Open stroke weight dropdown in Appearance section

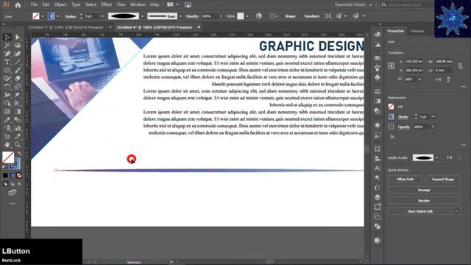pyautogui.click(x=433, y=116)
